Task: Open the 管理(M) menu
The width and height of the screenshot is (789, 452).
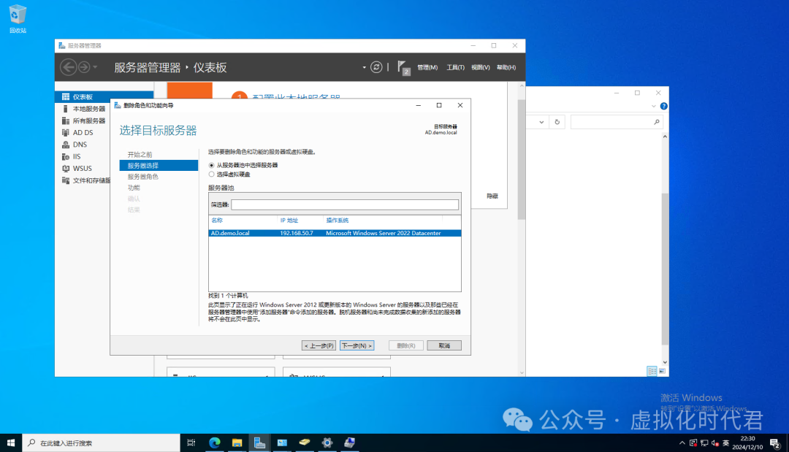Action: tap(427, 67)
